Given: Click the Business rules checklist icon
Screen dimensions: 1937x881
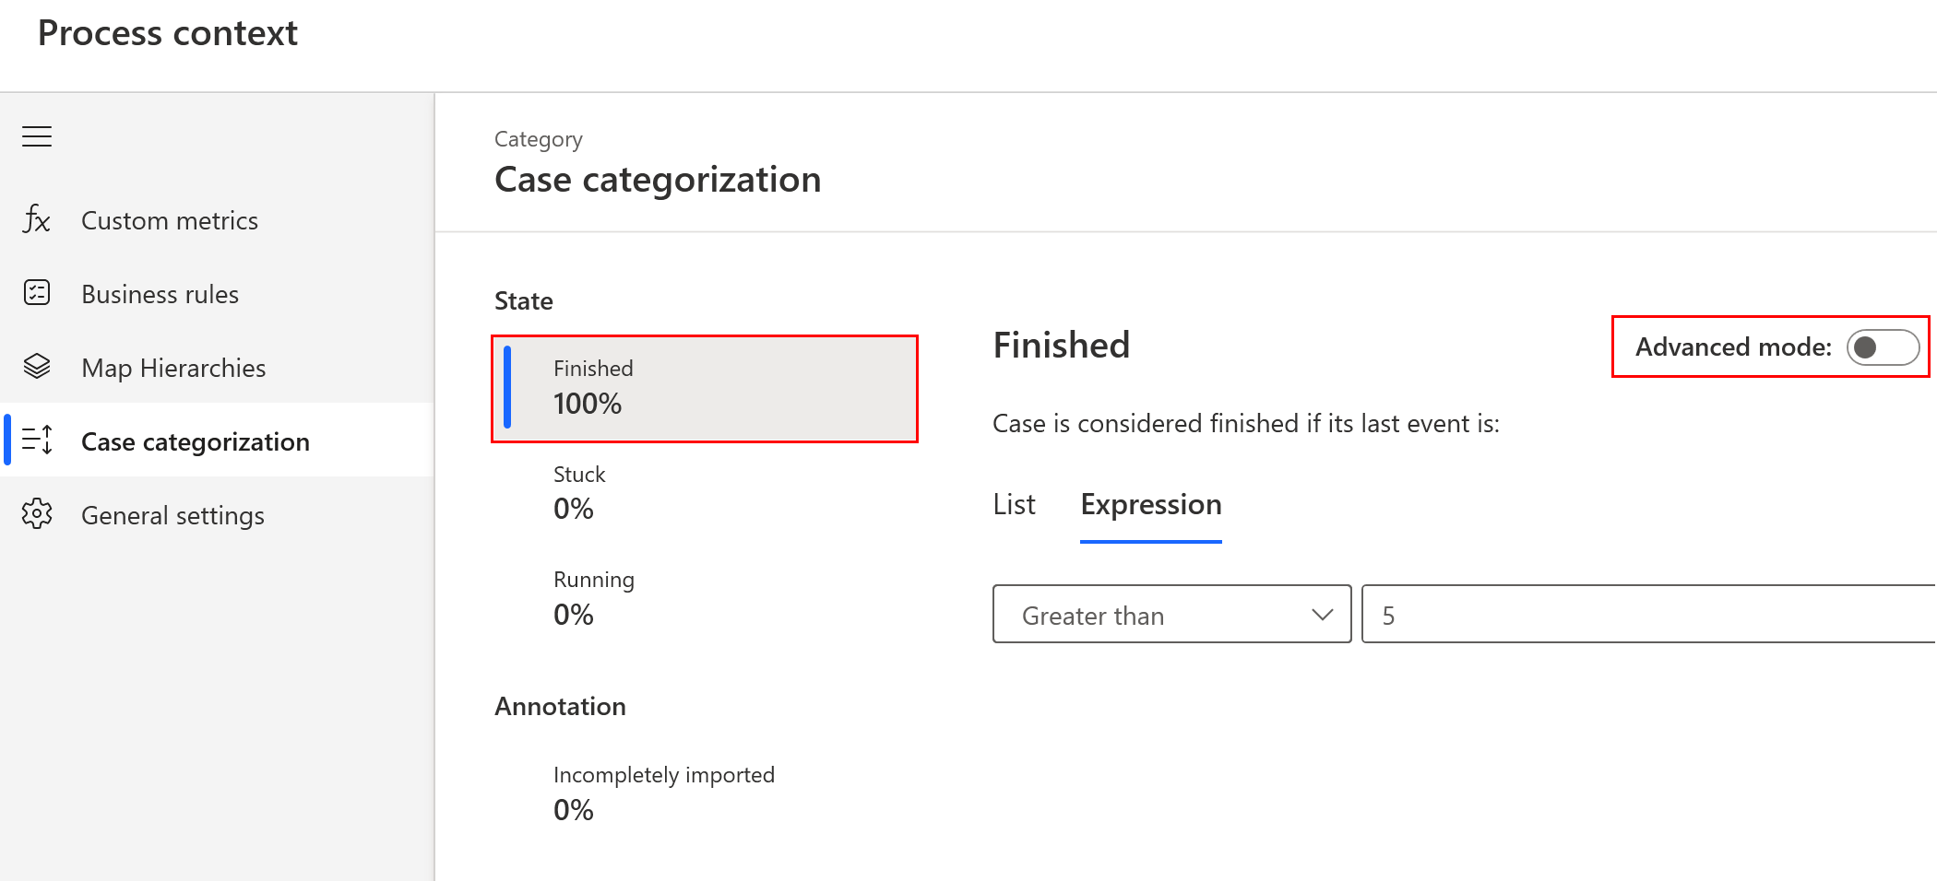Looking at the screenshot, I should click(x=37, y=293).
